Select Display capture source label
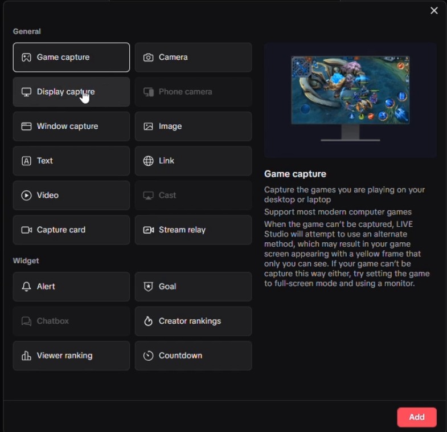 [x=65, y=92]
